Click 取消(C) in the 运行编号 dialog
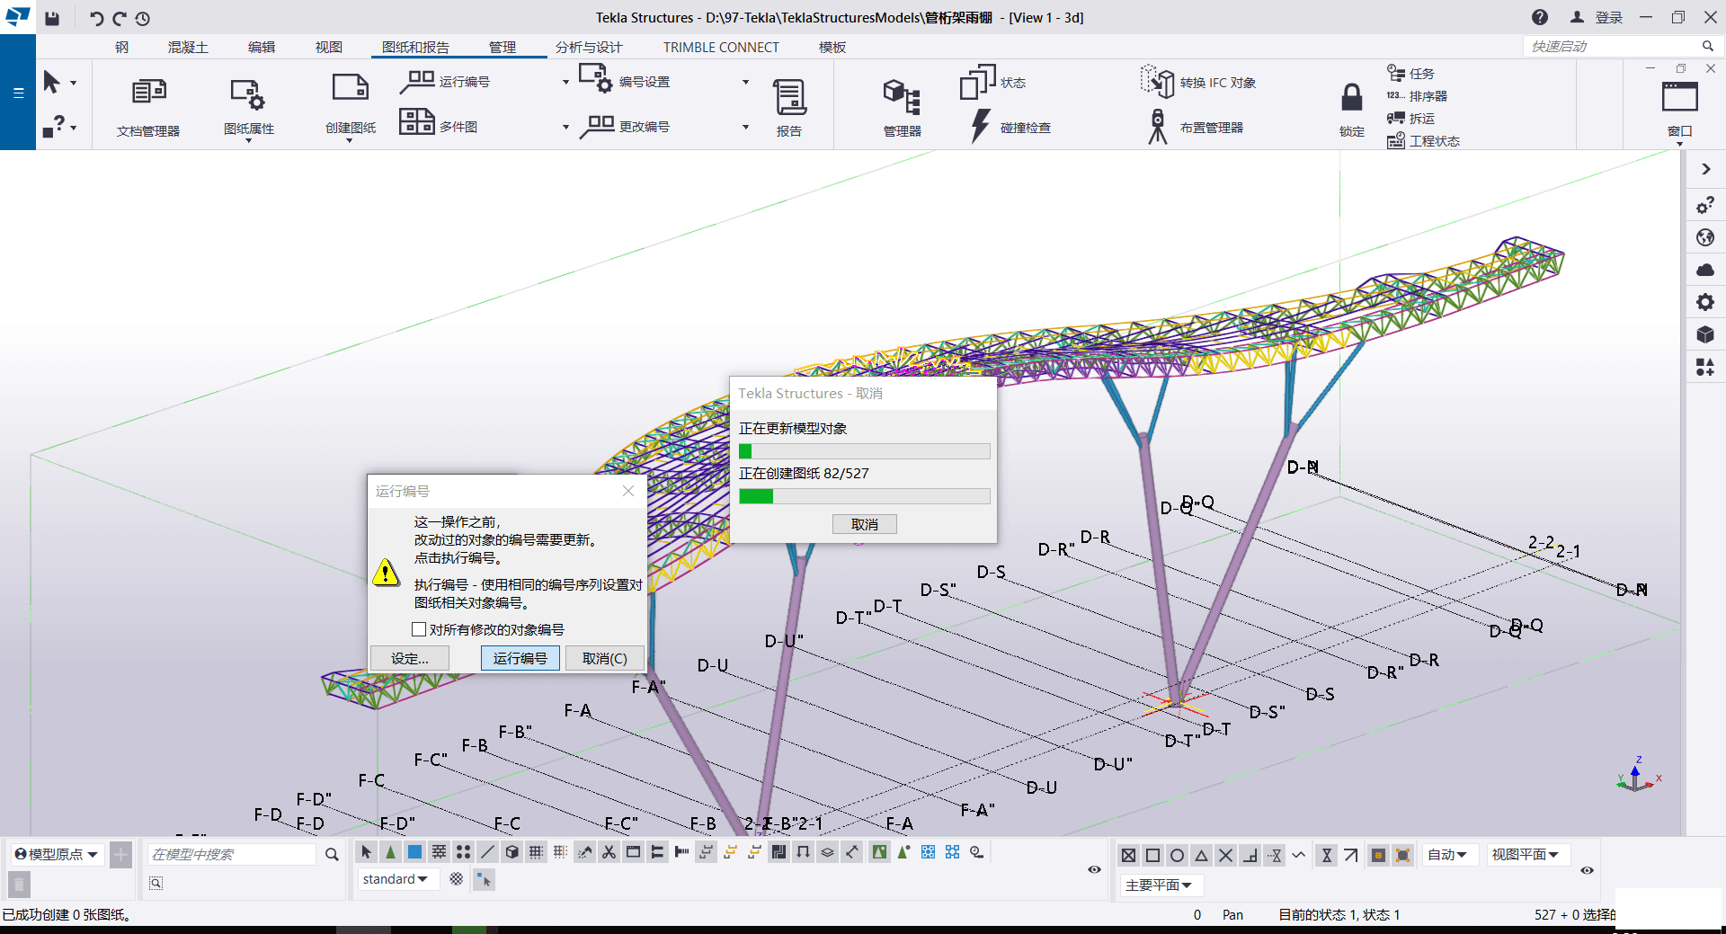 [605, 658]
